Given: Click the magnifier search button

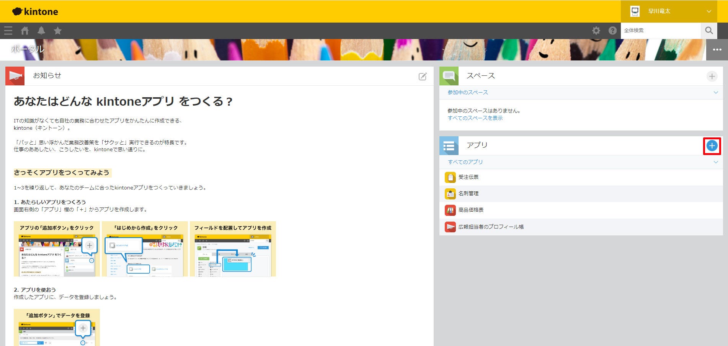Looking at the screenshot, I should 709,31.
